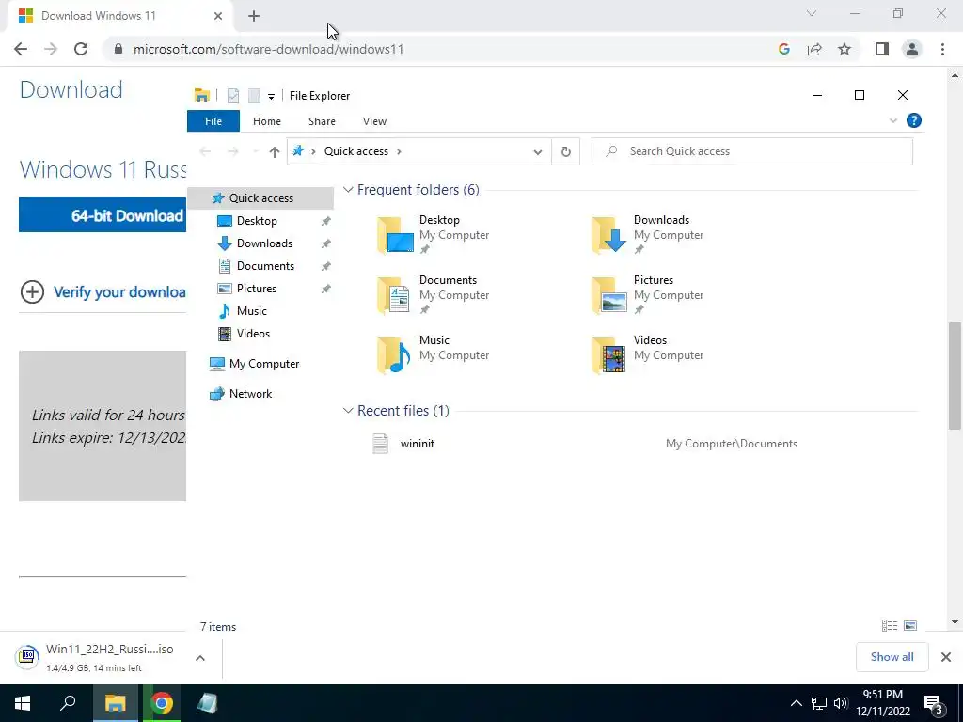Screen dimensions: 963x722
Task: Reload the Chrome page
Action: (x=81, y=49)
